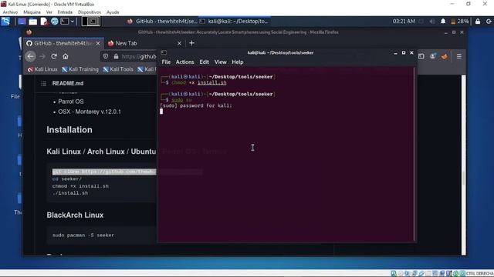This screenshot has height=277, width=494.
Task: Open the Ver menu in VirtualBox
Action: coord(49,12)
